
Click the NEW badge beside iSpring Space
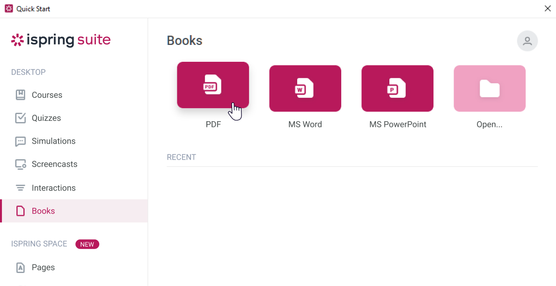coord(87,244)
